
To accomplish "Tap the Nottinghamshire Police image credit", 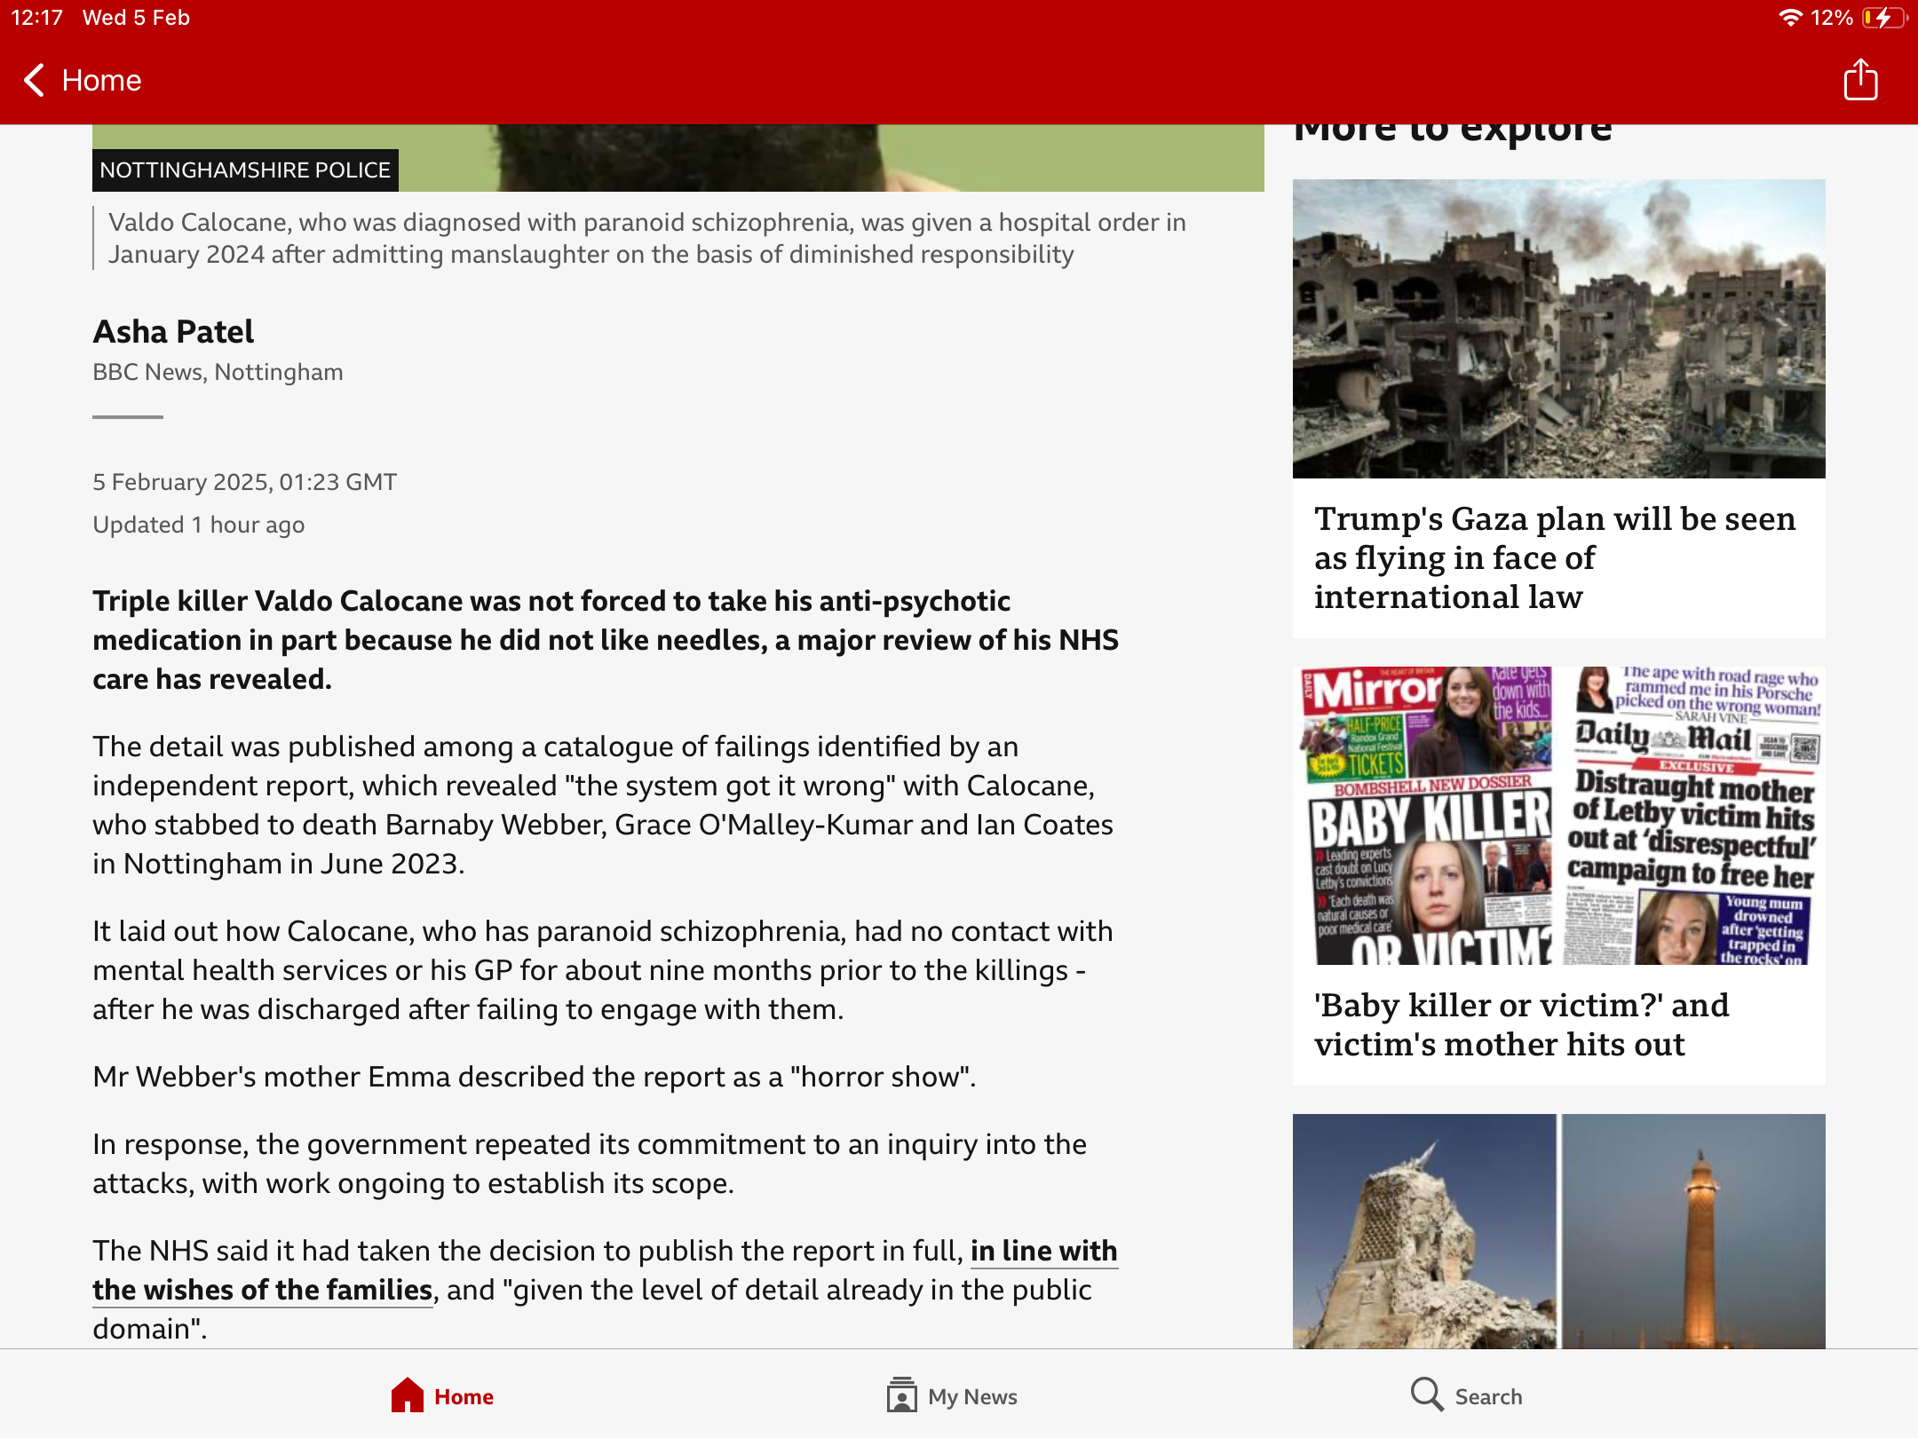I will point(245,170).
